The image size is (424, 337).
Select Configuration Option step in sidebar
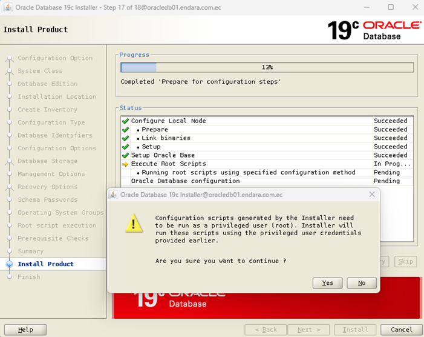pos(55,58)
